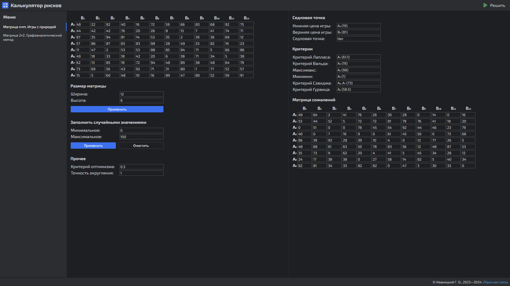This screenshot has width=510, height=286.
Task: Select regret matrix cell A2 B7 with value 81
Action: pyautogui.click(x=394, y=121)
